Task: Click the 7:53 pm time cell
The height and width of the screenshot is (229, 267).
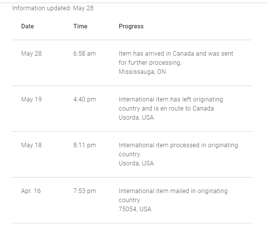Action: pos(85,191)
